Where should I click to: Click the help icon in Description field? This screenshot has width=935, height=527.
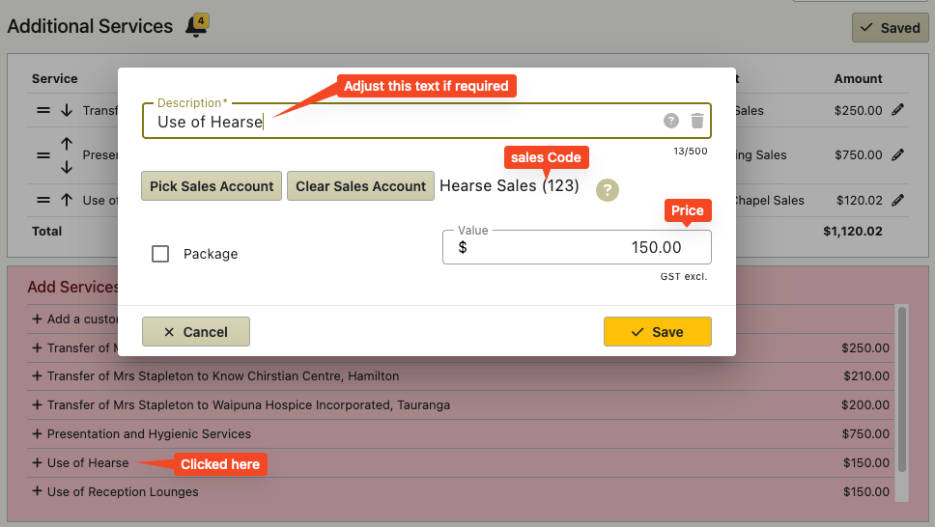(671, 121)
